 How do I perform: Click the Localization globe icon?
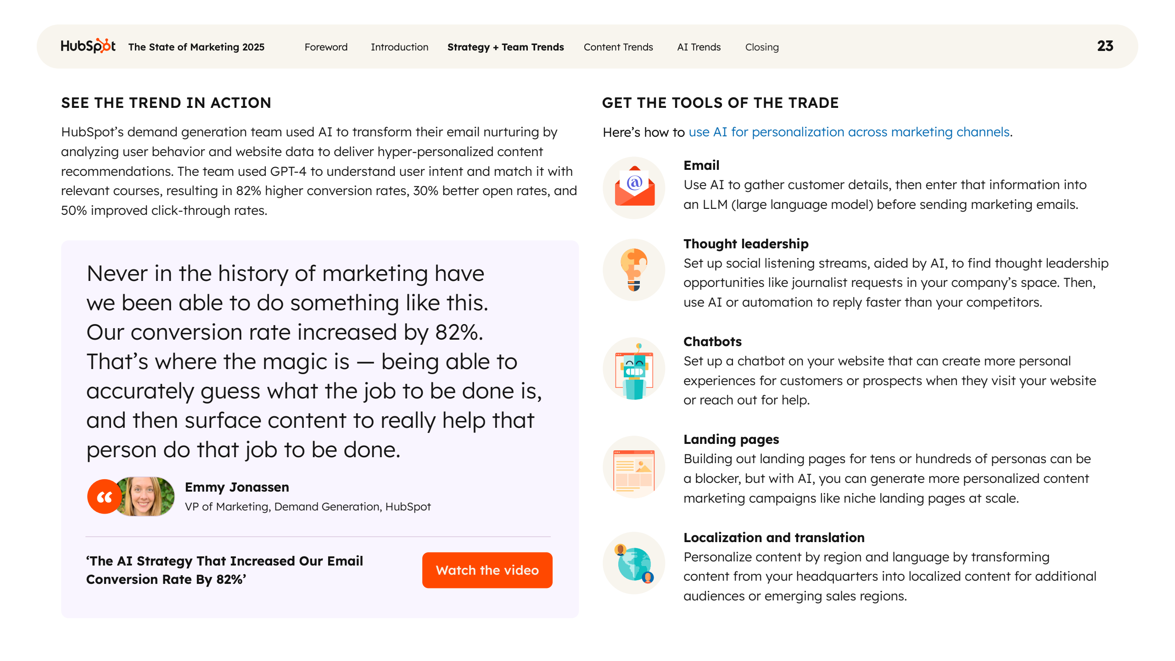(x=634, y=564)
